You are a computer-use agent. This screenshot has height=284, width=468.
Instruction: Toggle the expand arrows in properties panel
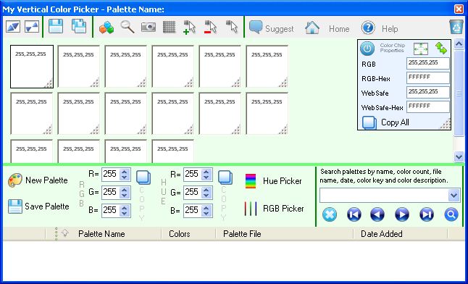click(x=421, y=49)
